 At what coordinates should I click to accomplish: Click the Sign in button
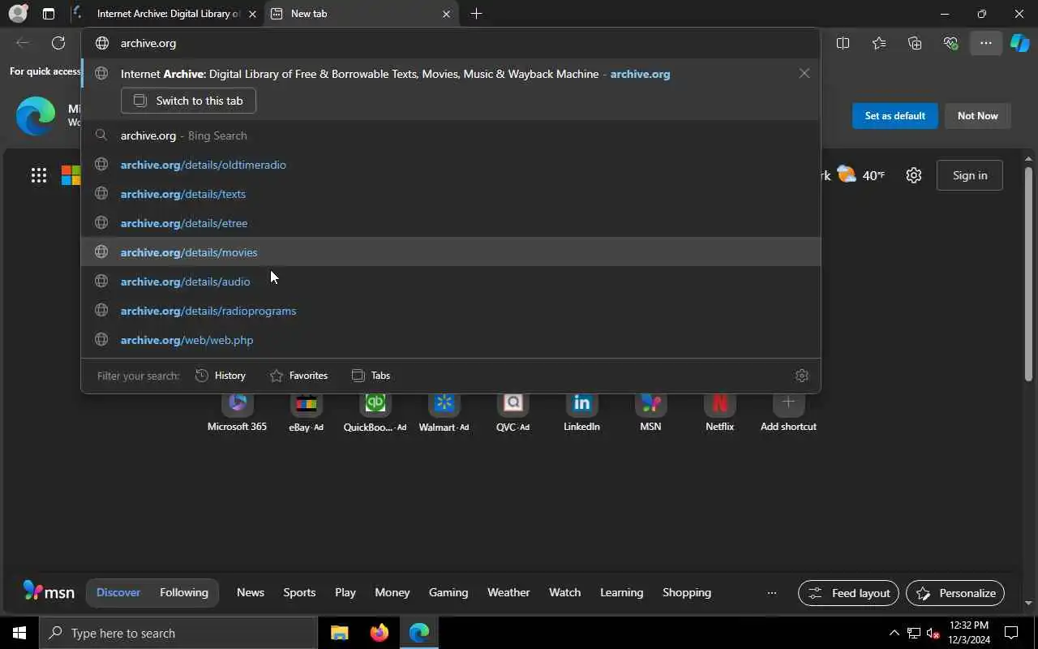click(x=970, y=175)
